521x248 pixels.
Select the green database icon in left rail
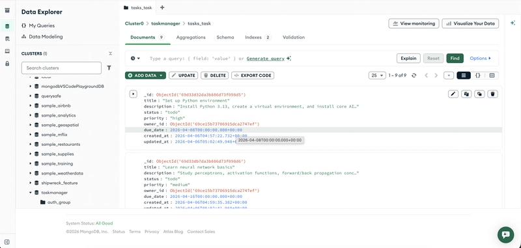pyautogui.click(x=7, y=26)
